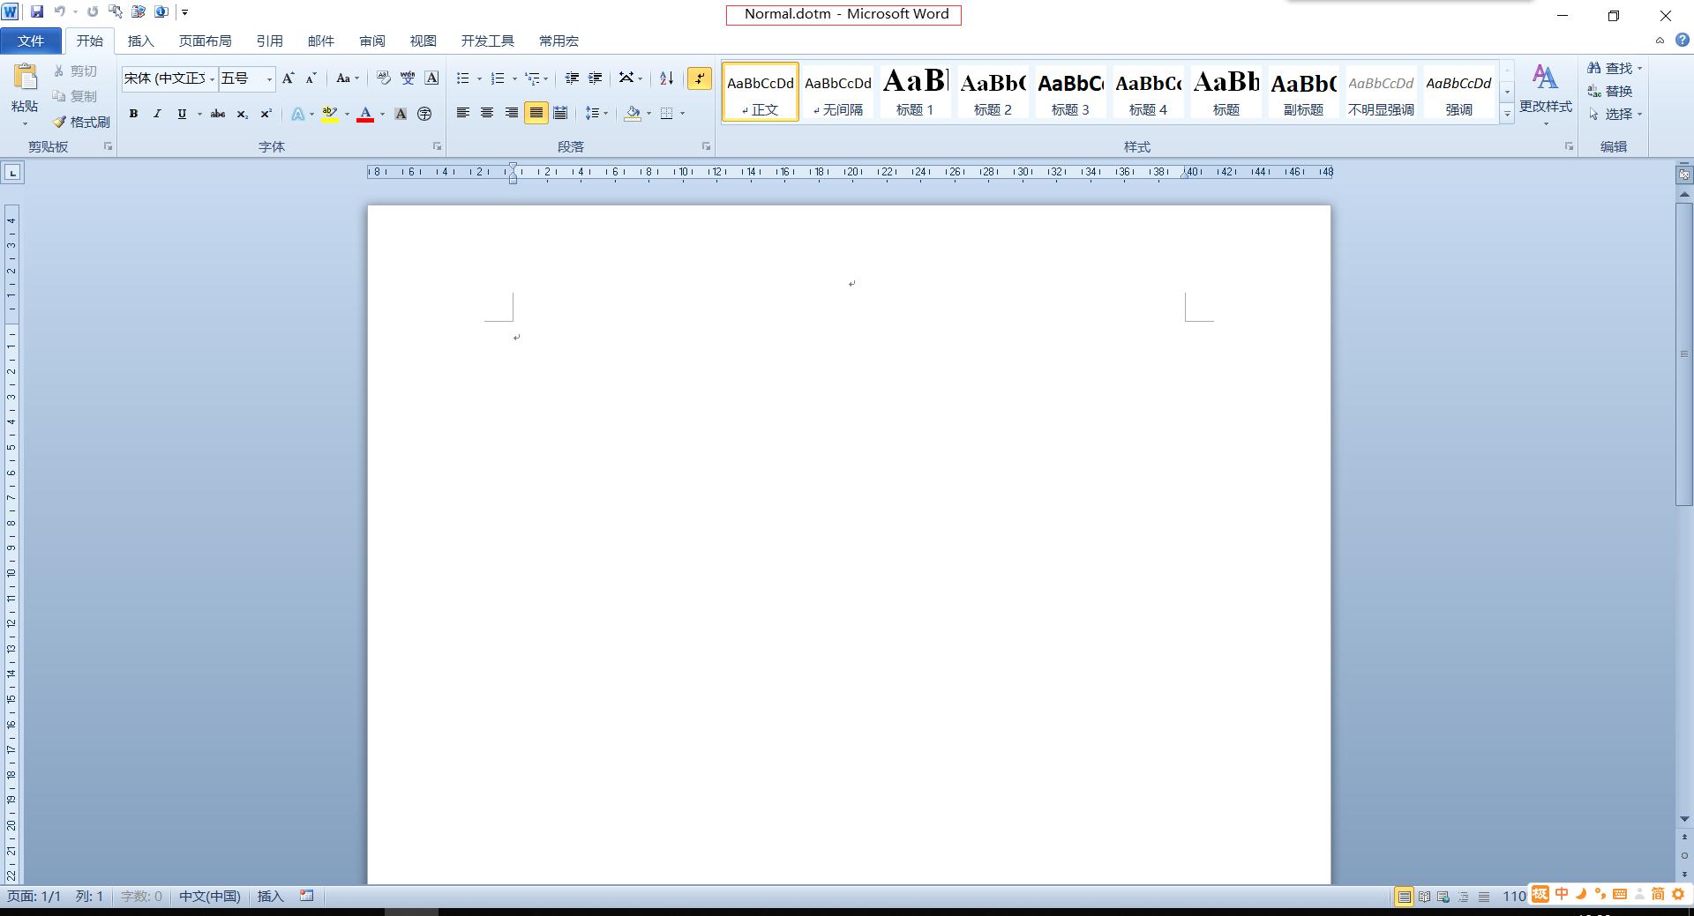
Task: Apply the 无间隔 (No Spacing) style
Action: 838,92
